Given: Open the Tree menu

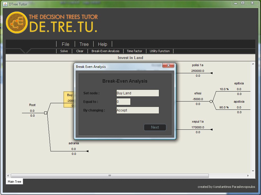Looking at the screenshot, I should 84,44.
